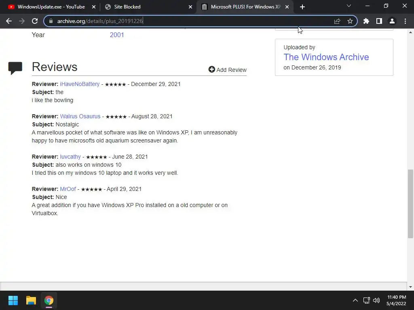Screen dimensions: 414x310
Task: Click Add Review button
Action: [228, 69]
